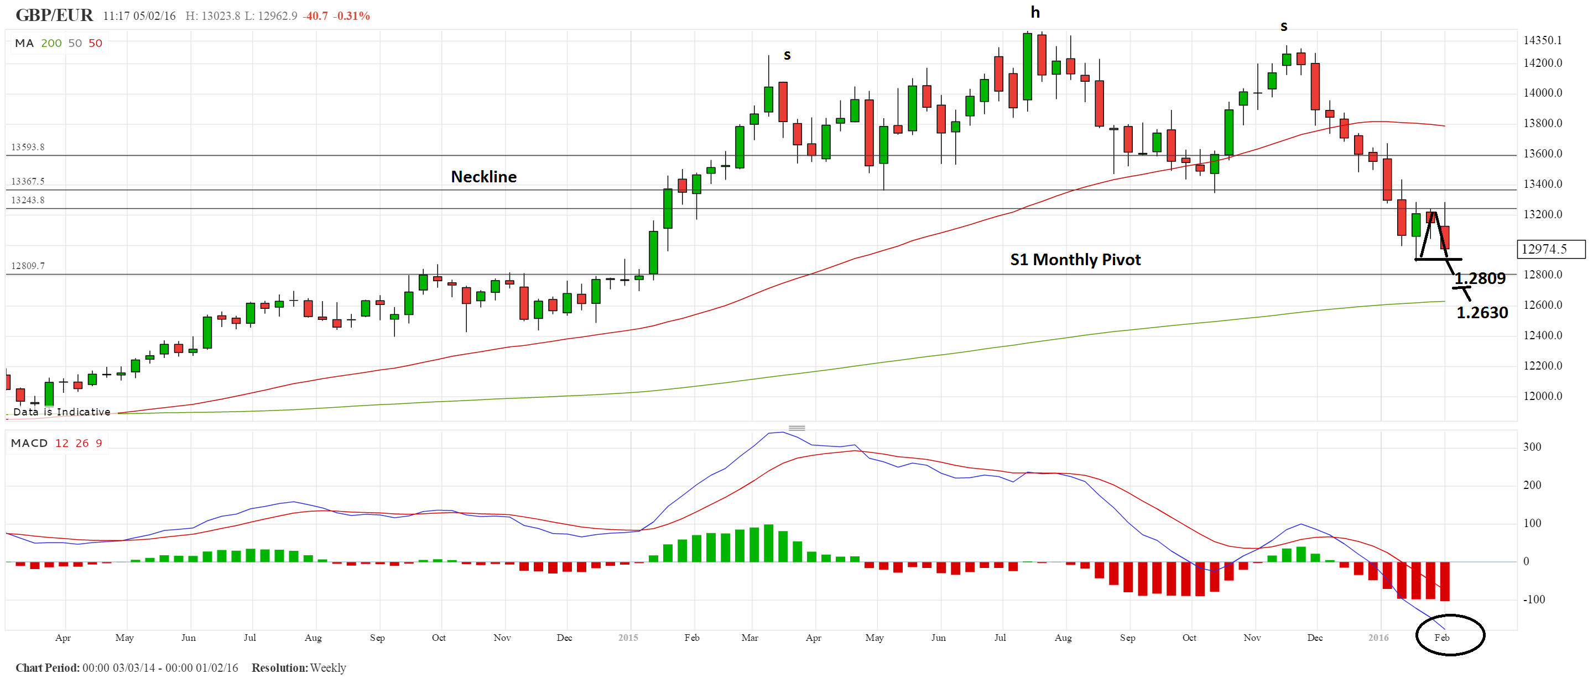Click the 2015 year marker on axis
This screenshot has width=1593, height=679.
pyautogui.click(x=628, y=638)
